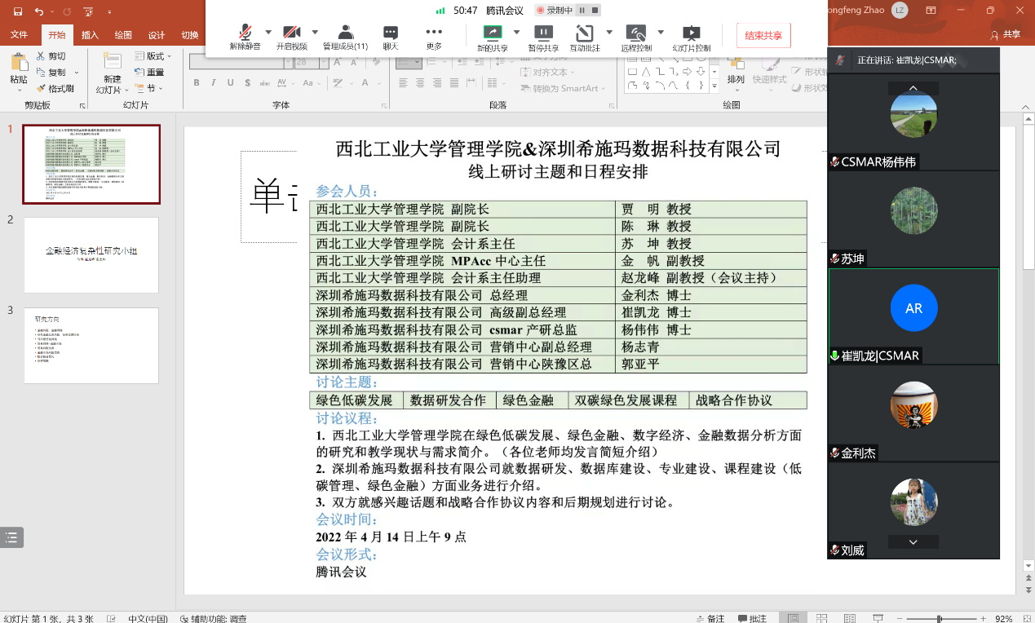Open the manage members panel

(x=345, y=36)
